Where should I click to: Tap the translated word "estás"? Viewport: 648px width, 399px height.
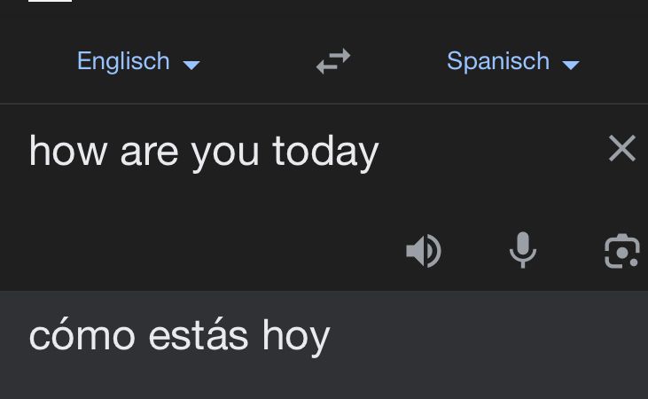pos(199,336)
